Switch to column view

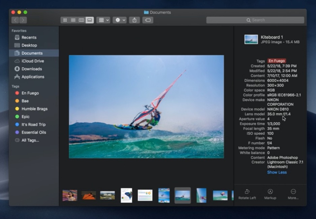pos(81,20)
